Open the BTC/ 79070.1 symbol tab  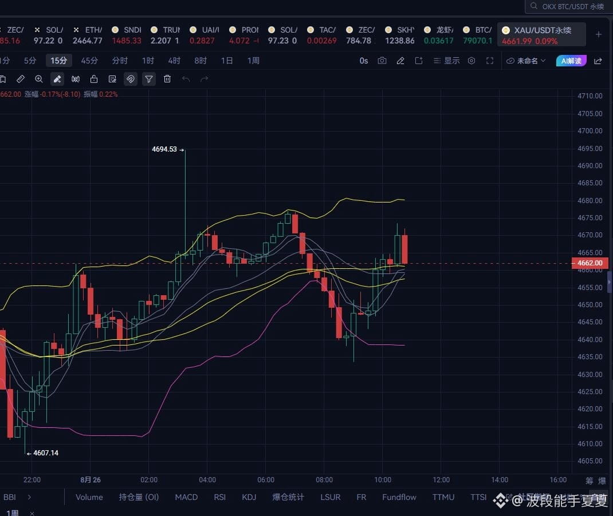pyautogui.click(x=477, y=35)
